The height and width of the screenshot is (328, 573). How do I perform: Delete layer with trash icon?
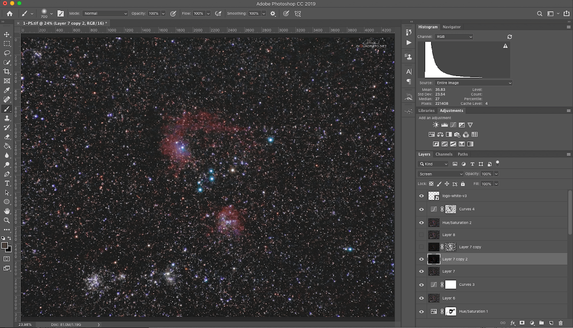point(561,323)
